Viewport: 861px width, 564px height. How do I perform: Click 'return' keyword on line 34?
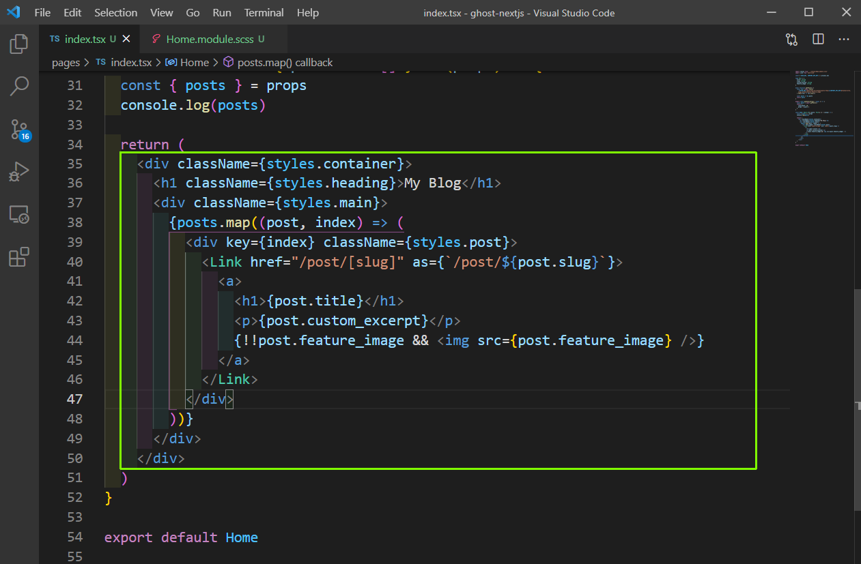[x=145, y=145]
